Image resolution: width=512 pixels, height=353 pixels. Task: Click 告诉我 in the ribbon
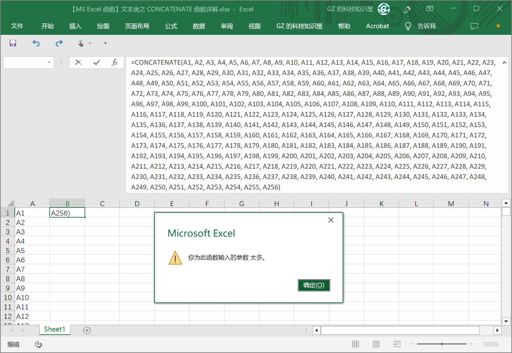[x=426, y=26]
